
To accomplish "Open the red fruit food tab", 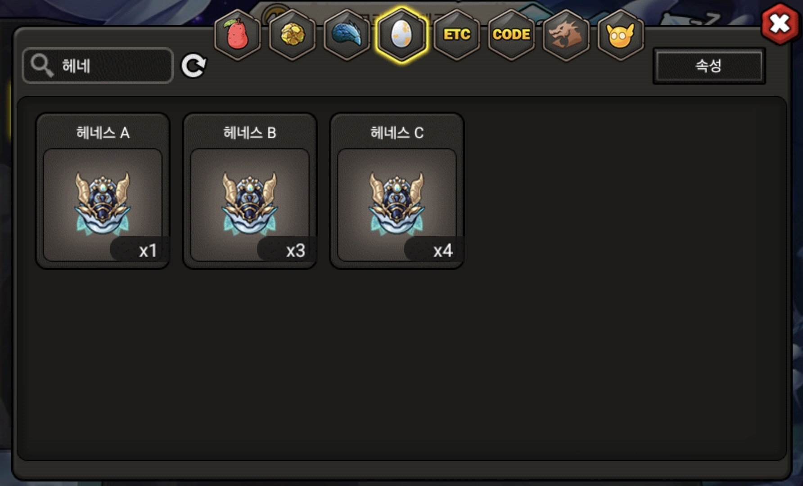I will (238, 35).
